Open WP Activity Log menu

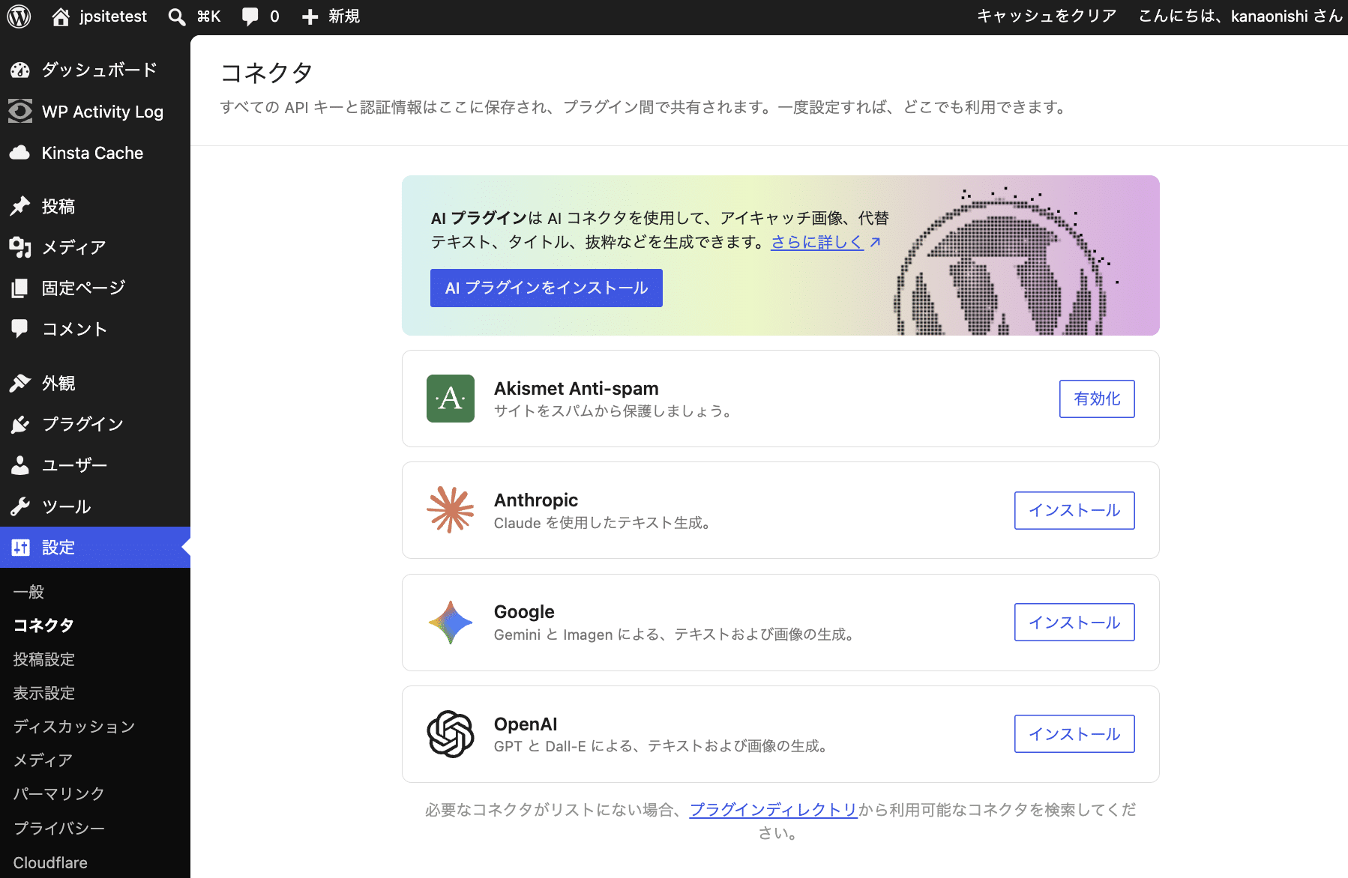coord(95,112)
